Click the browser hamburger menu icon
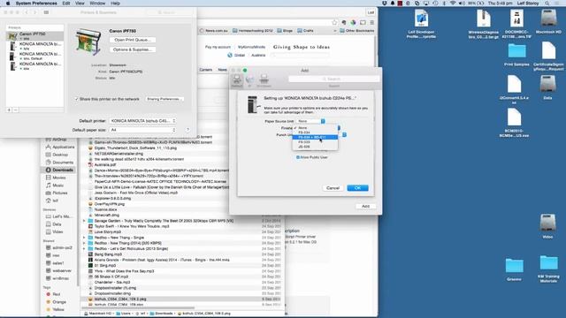 click(371, 22)
